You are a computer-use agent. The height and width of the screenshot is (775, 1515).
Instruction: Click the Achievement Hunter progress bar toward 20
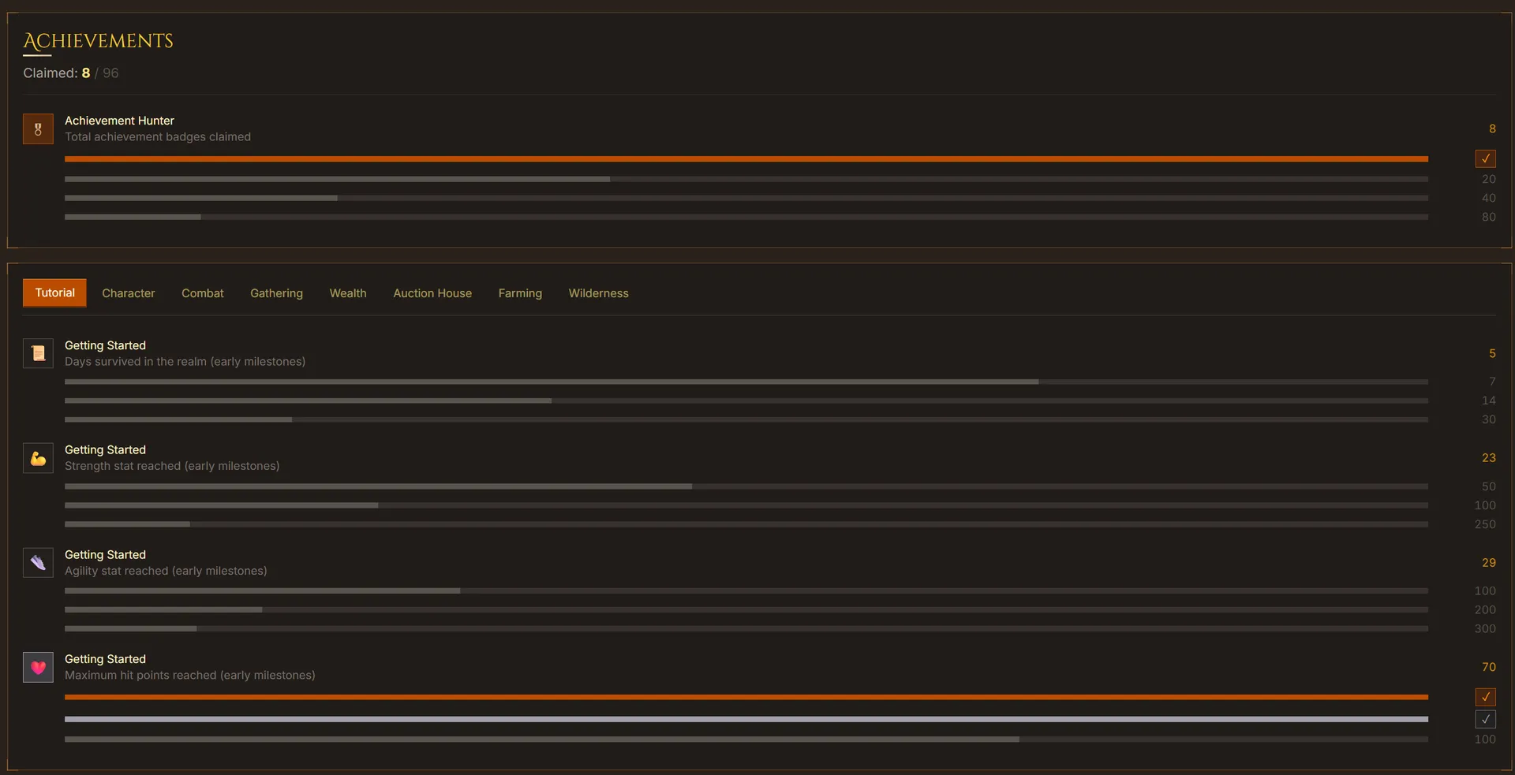click(x=746, y=179)
